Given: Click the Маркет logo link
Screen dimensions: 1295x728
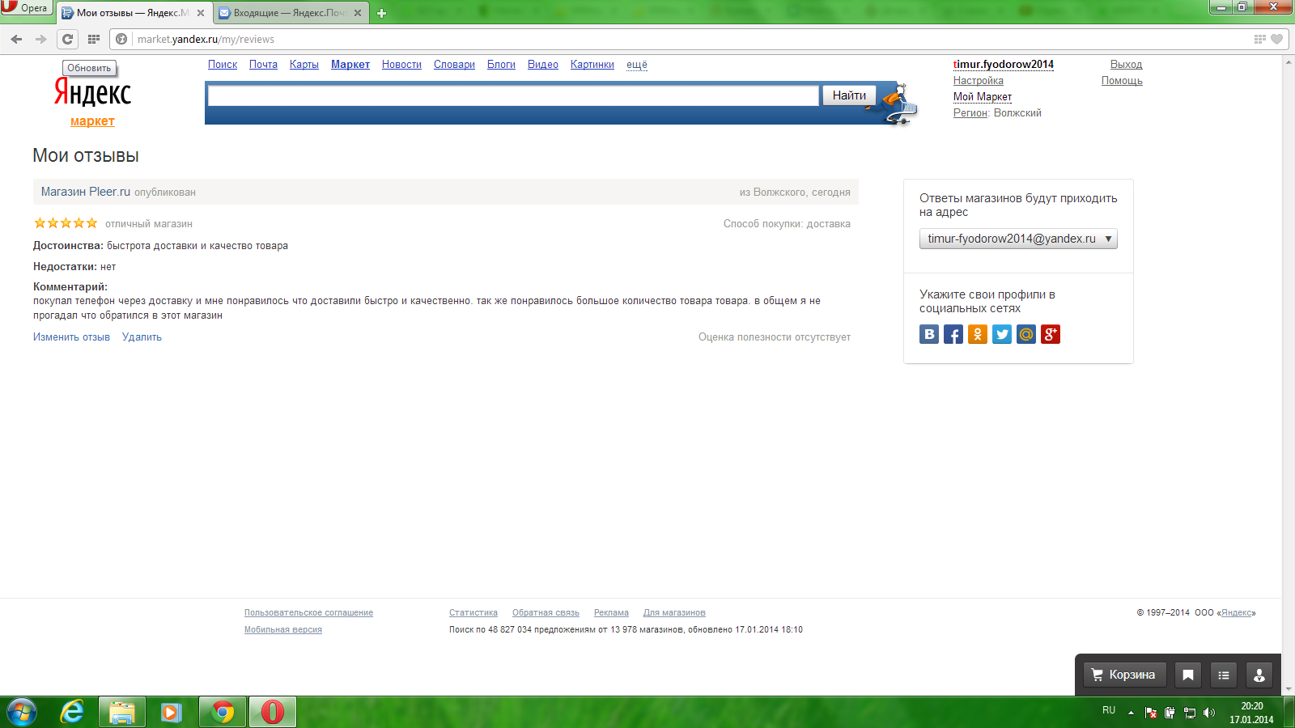Looking at the screenshot, I should coord(92,121).
